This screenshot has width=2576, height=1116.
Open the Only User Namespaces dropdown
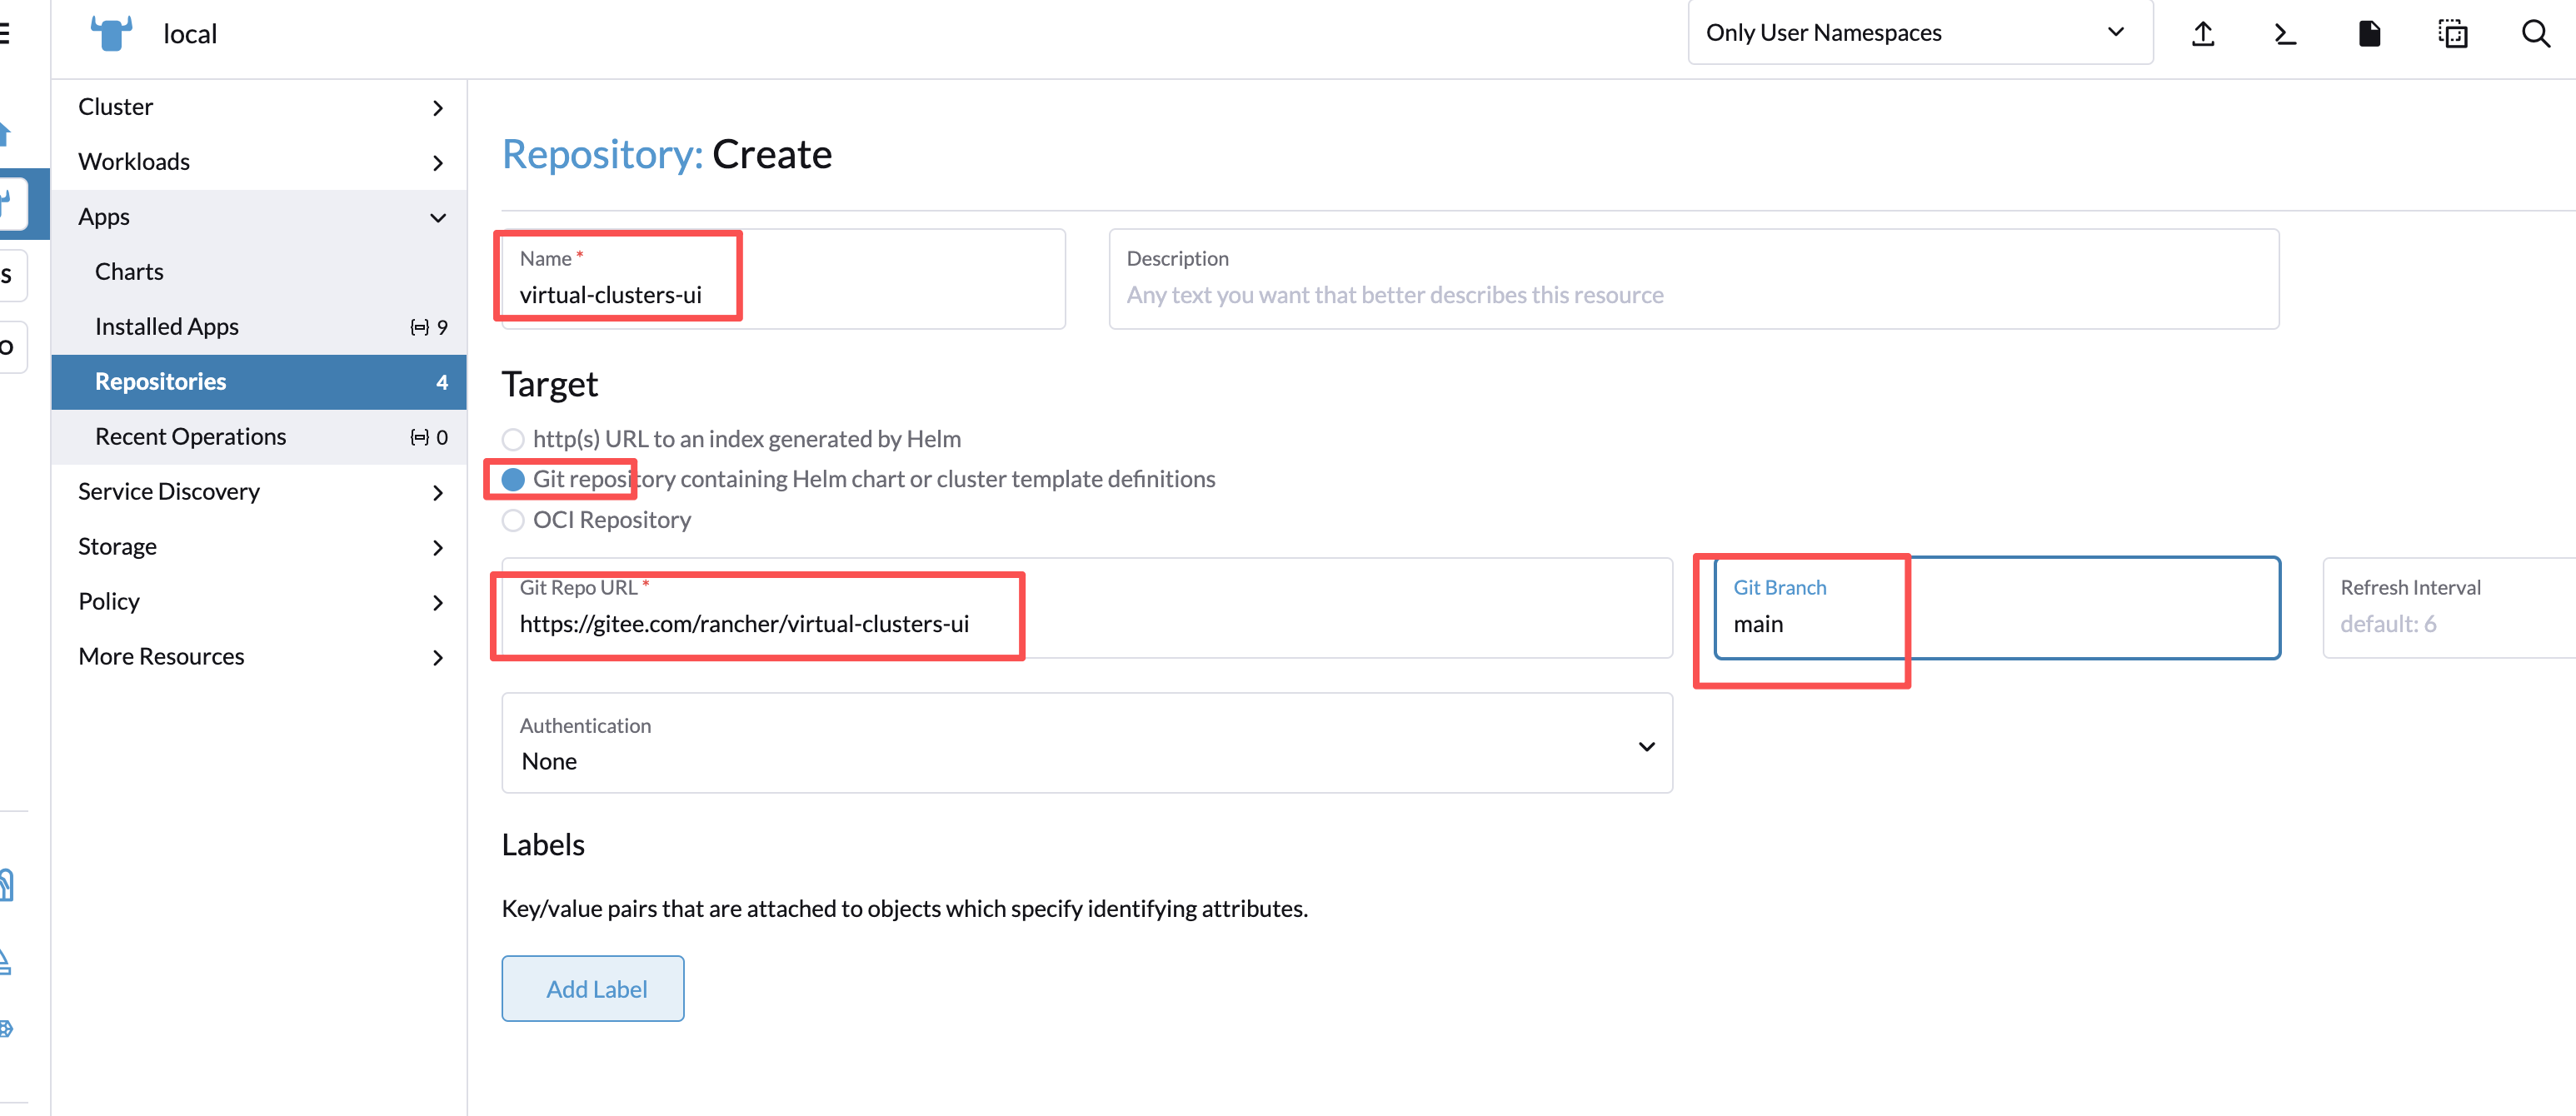pos(1919,33)
